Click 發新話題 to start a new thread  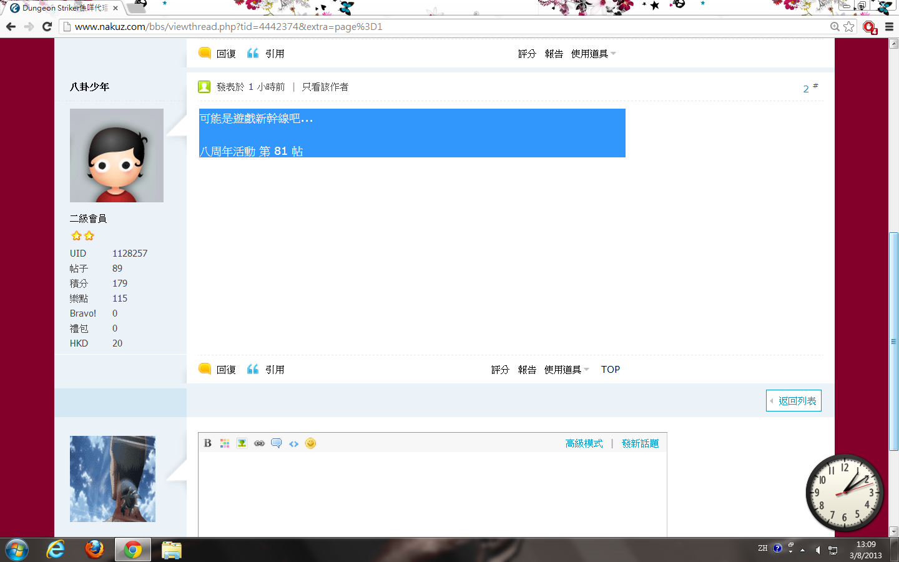(x=641, y=443)
